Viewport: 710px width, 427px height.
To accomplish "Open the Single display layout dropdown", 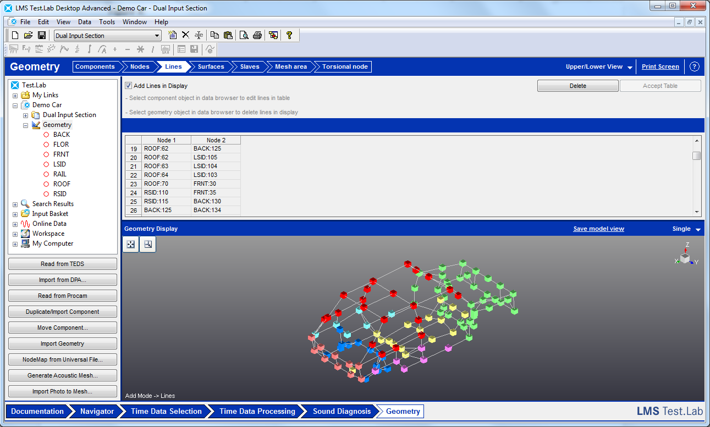I will pyautogui.click(x=686, y=229).
